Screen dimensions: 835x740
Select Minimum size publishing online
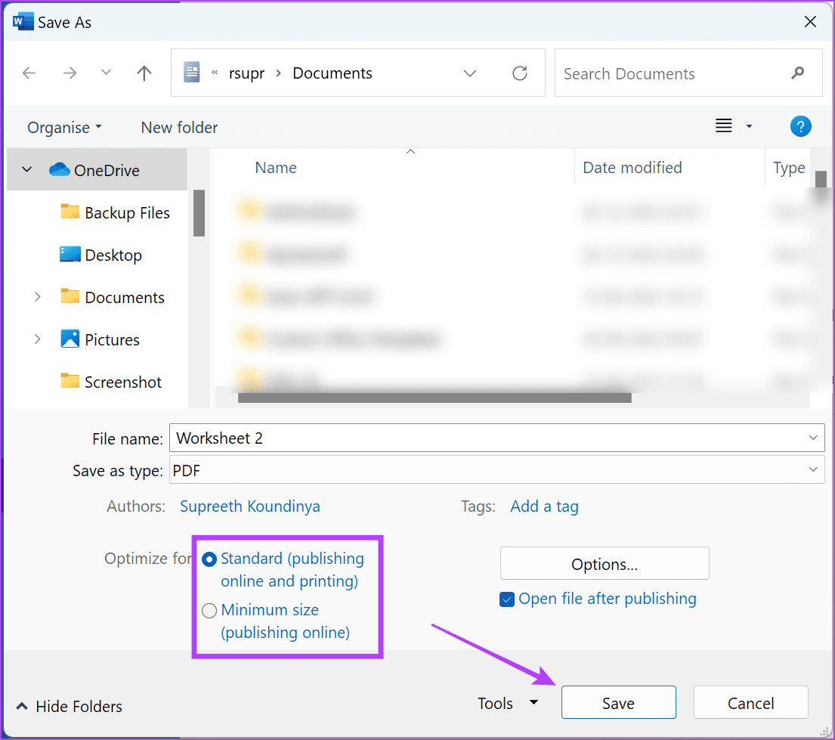(x=276, y=621)
